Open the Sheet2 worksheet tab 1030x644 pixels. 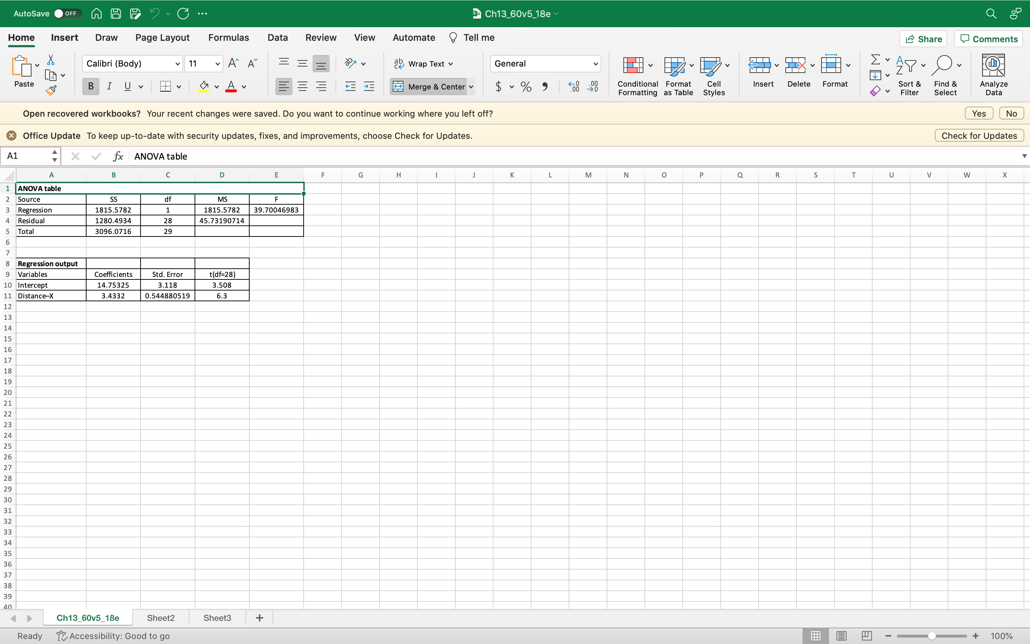(x=161, y=618)
